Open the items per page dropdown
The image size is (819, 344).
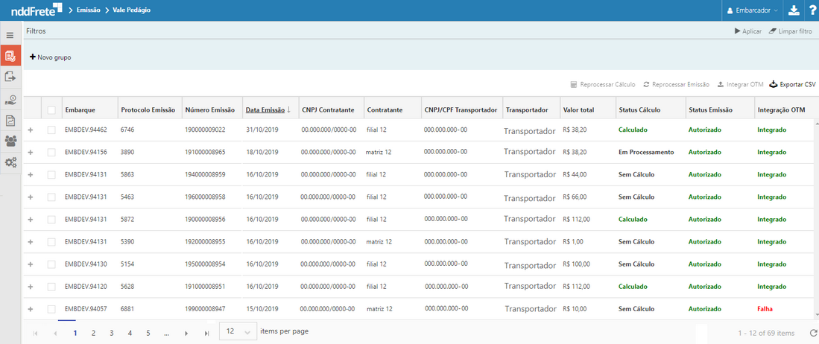click(238, 331)
